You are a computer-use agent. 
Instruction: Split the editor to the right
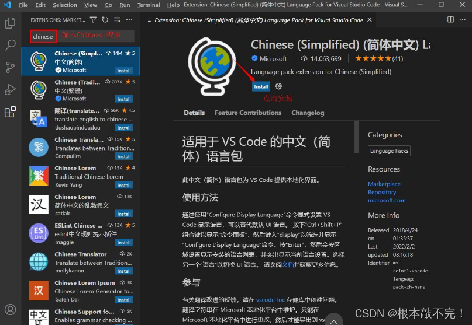tap(450, 19)
